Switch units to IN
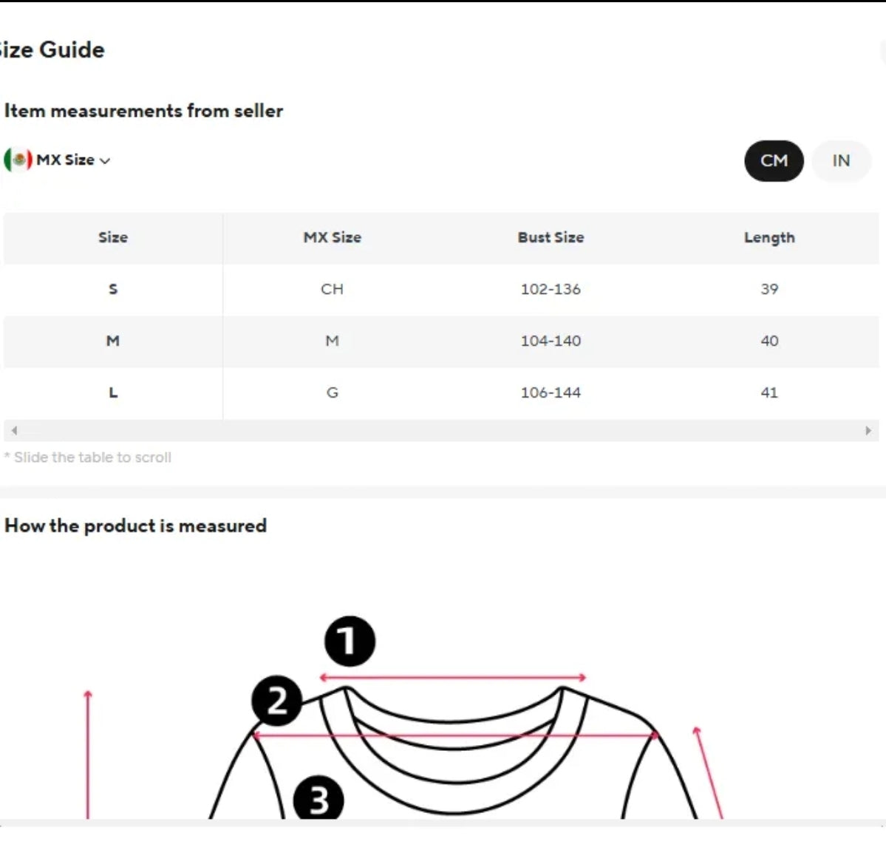Screen dimensions: 886x864 coord(841,160)
